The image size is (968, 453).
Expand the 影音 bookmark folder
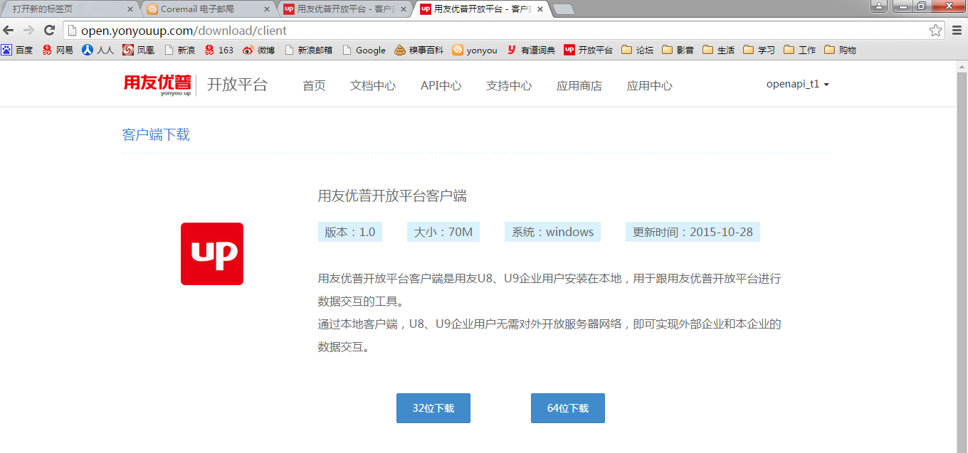pyautogui.click(x=678, y=50)
